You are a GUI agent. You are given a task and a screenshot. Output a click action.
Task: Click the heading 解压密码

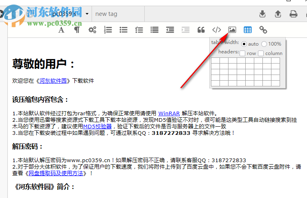27,146
